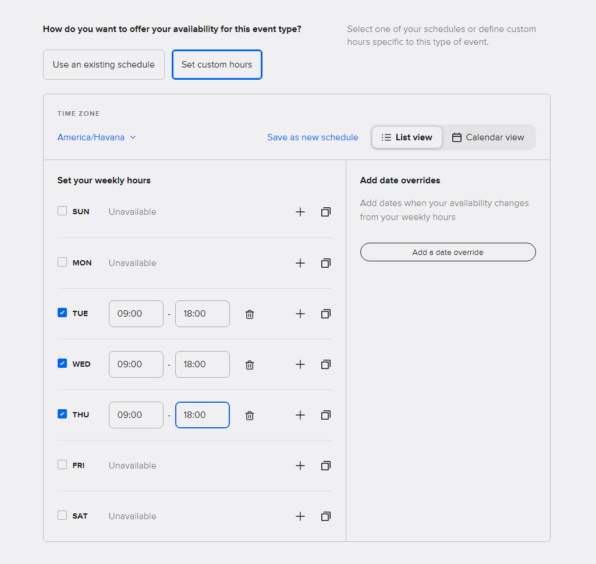Switch to Calendar view

(x=488, y=137)
